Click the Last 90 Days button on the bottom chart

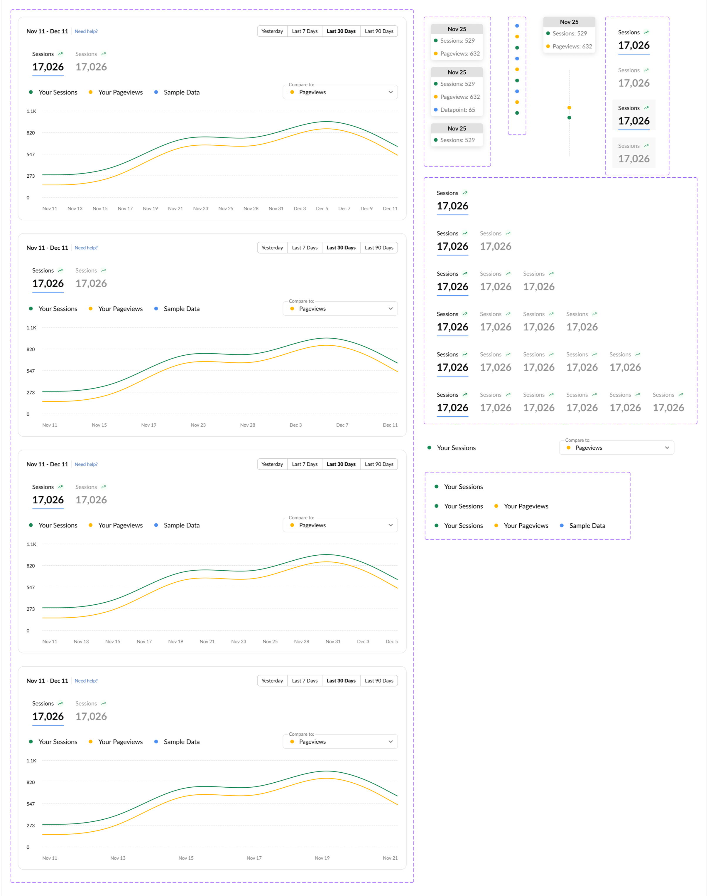378,680
